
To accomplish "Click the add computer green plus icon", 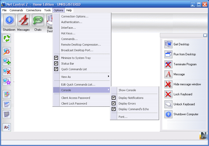I will [7, 61].
